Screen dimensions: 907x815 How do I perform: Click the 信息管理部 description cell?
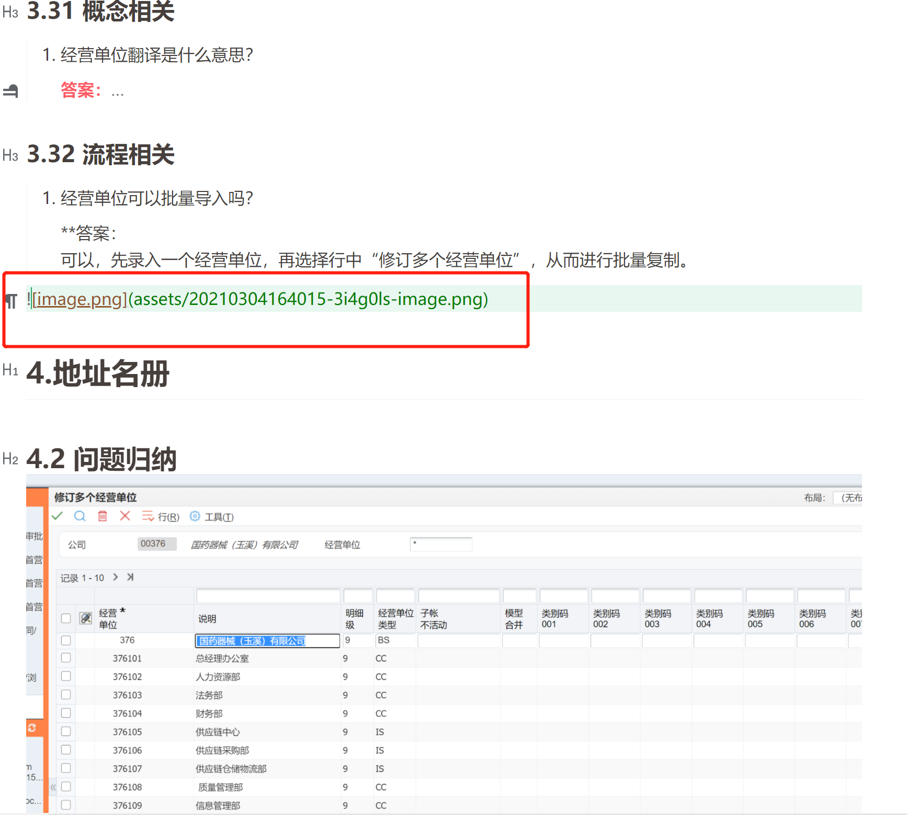point(218,806)
